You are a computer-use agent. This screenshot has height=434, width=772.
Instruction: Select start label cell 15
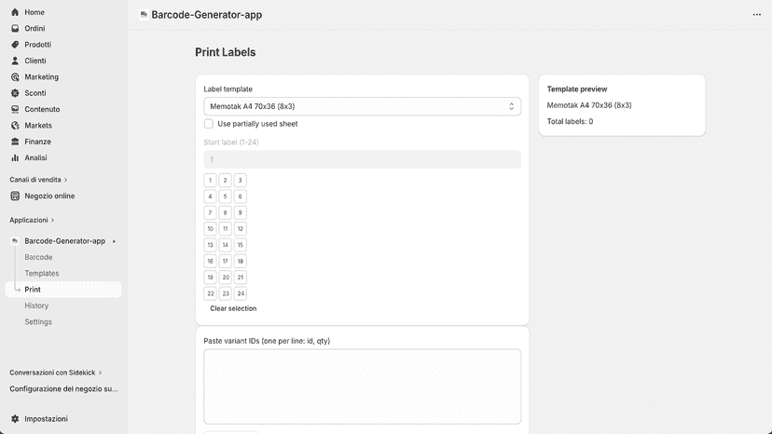click(241, 245)
